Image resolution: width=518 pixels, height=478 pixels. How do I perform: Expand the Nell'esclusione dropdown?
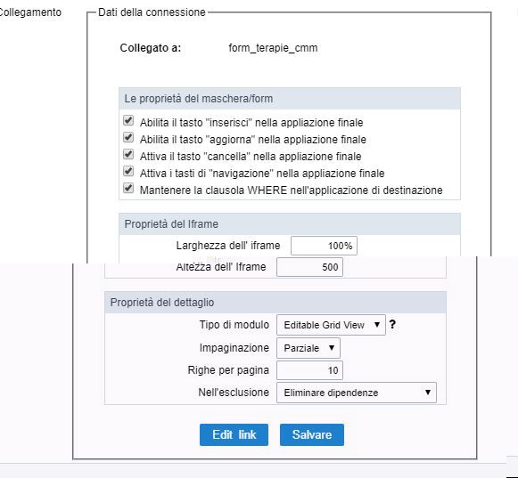357,393
